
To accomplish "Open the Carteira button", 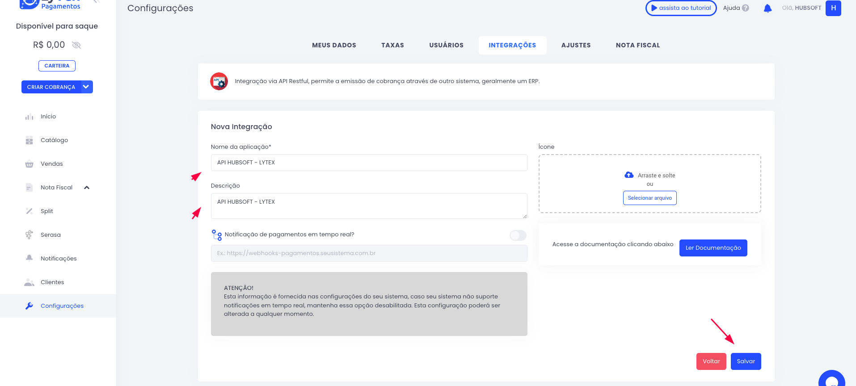I will tap(57, 66).
